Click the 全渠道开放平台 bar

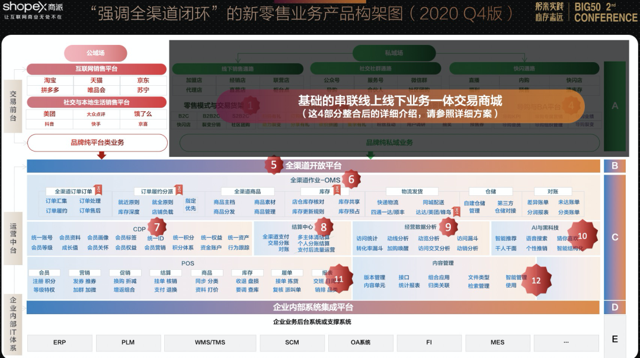point(313,166)
